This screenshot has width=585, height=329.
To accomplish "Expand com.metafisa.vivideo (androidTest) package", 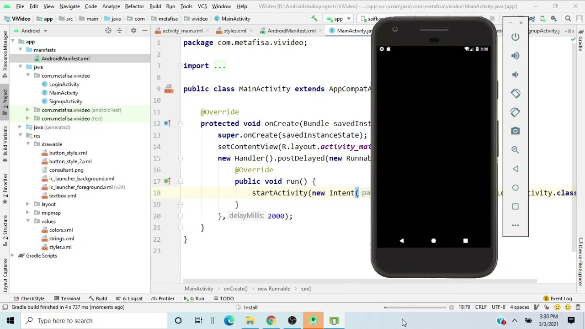I will (27, 110).
